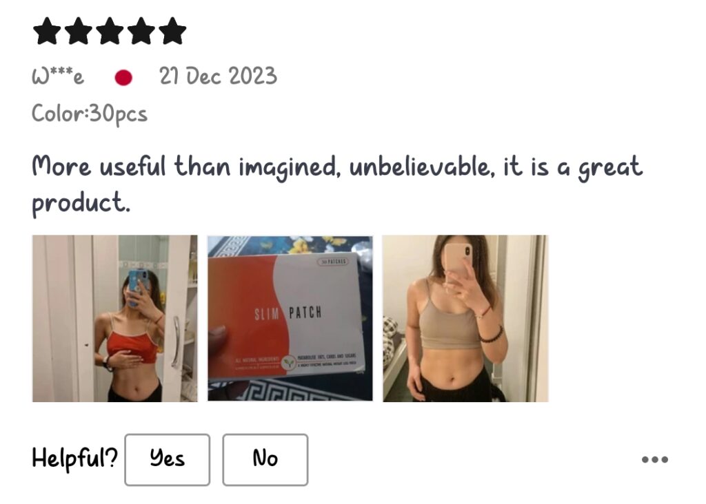706x504 pixels.
Task: Click the reviewer name W***e
Action: [x=58, y=76]
